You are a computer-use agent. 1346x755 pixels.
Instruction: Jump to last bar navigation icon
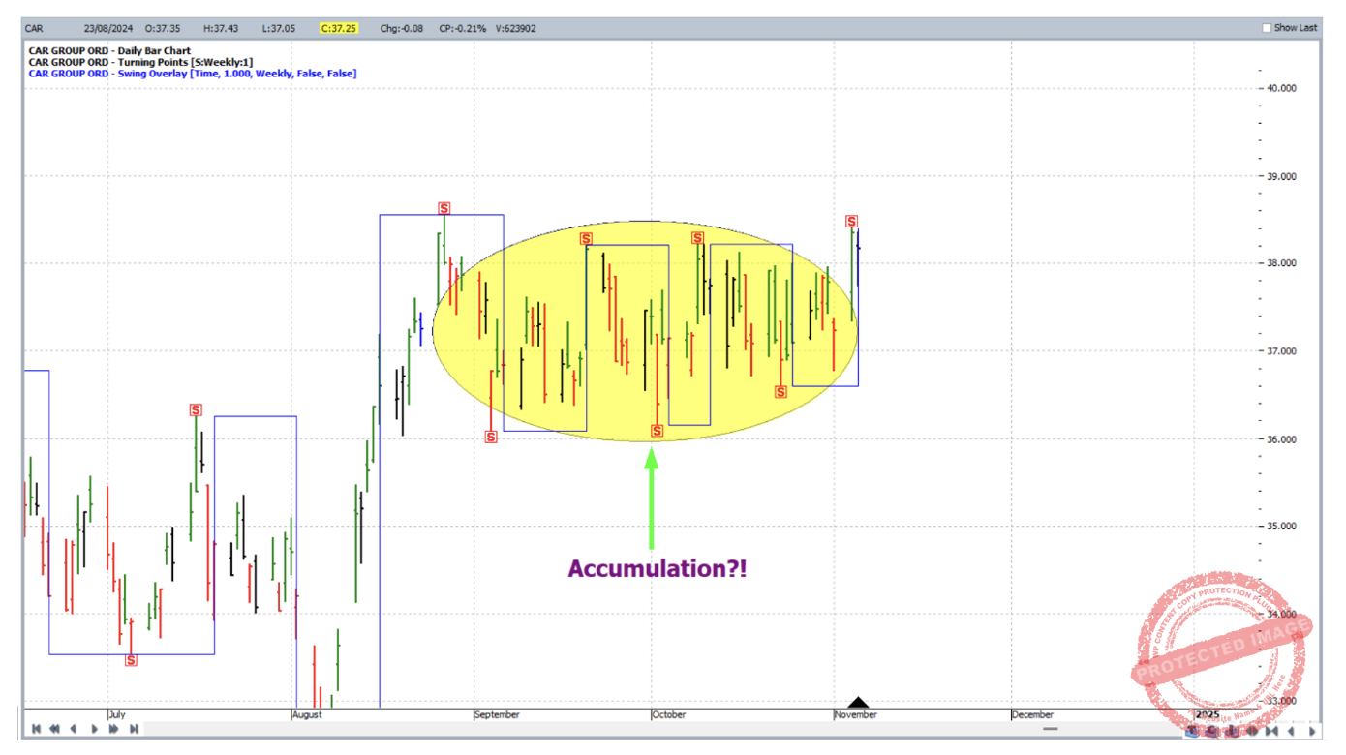(134, 729)
